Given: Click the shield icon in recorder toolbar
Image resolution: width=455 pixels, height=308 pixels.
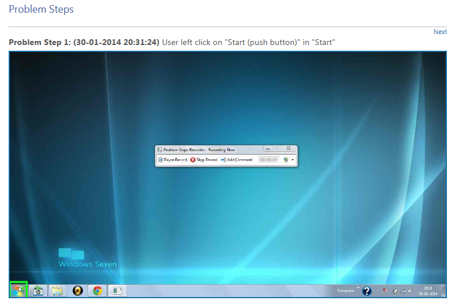Looking at the screenshot, I should point(286,160).
